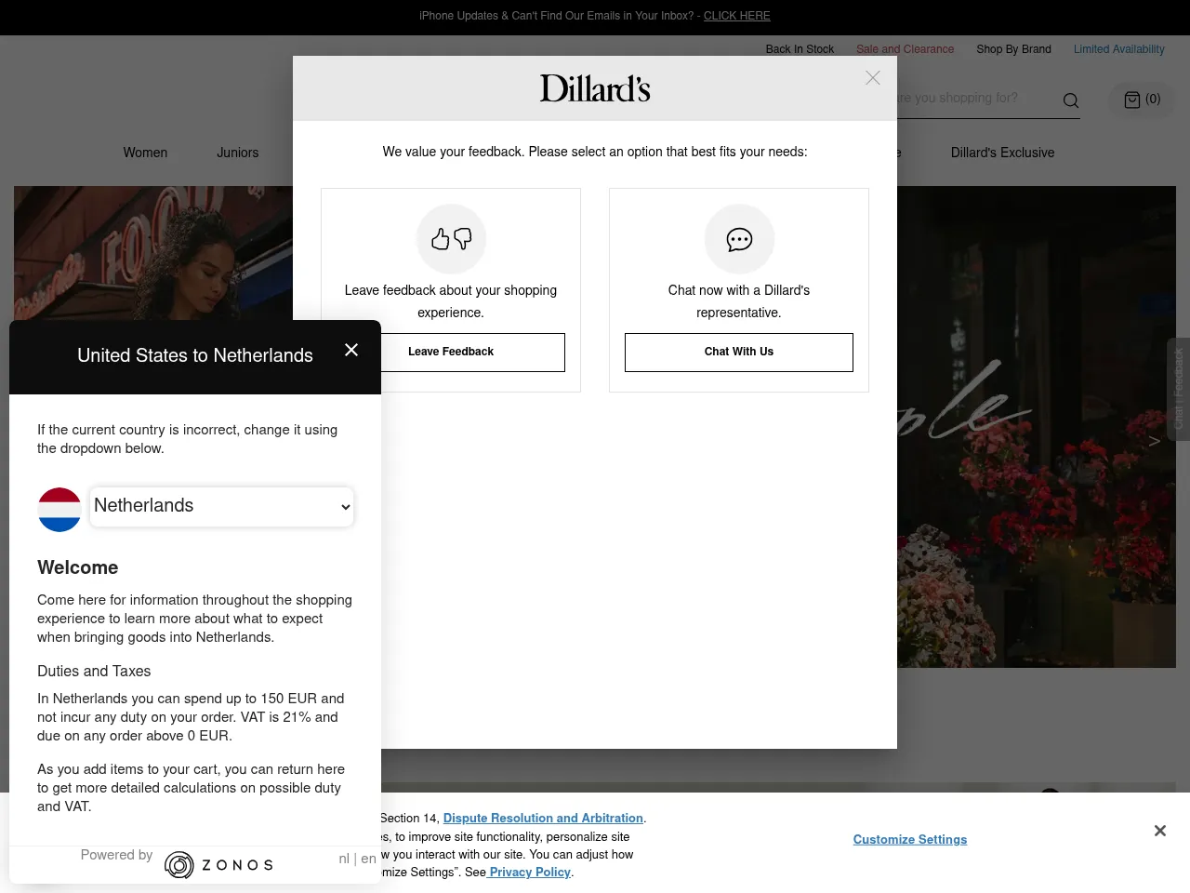Dismiss the cookie consent banner
The width and height of the screenshot is (1190, 893).
click(x=1159, y=830)
